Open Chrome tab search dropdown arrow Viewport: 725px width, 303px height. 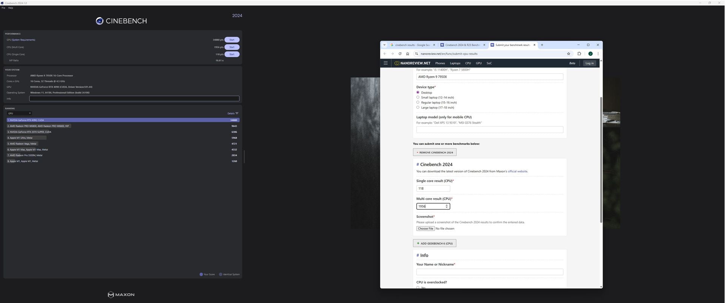[384, 45]
